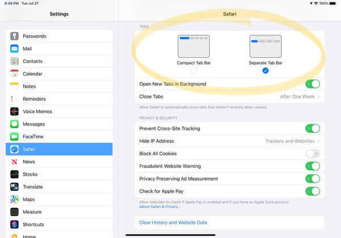This screenshot has width=341, height=238.
Task: Enable Block All Cookies switch
Action: 312,153
